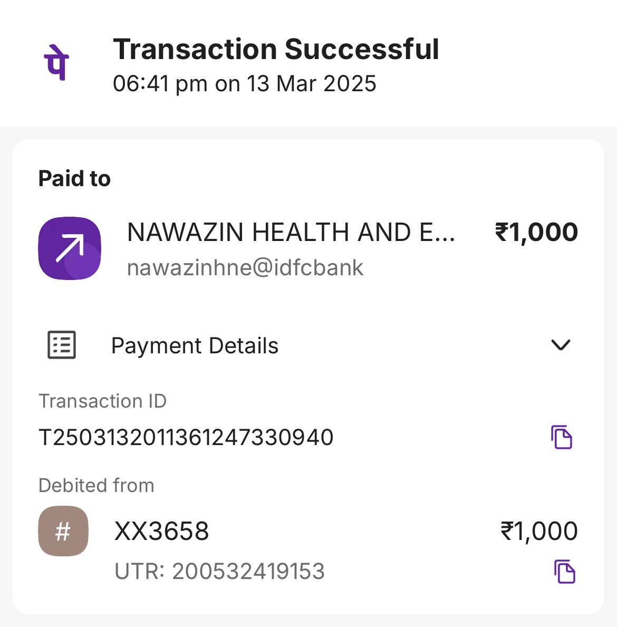617x627 pixels.
Task: Collapse Payment Details with the chevron arrow
Action: pos(561,345)
